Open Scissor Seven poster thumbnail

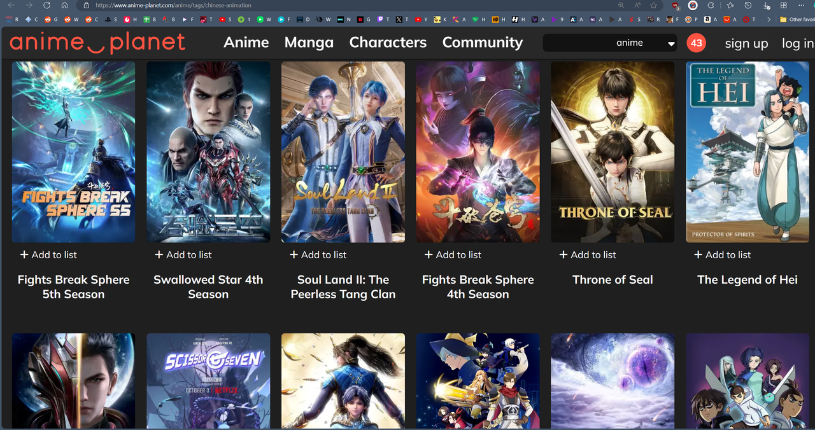pyautogui.click(x=208, y=381)
